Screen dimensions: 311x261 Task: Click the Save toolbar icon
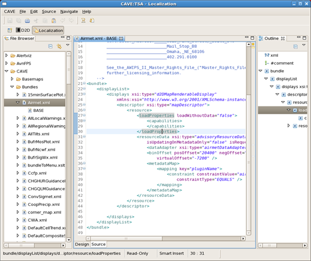10,20
